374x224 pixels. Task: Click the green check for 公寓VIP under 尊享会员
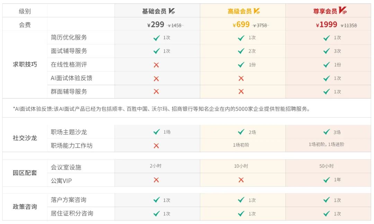click(327, 180)
